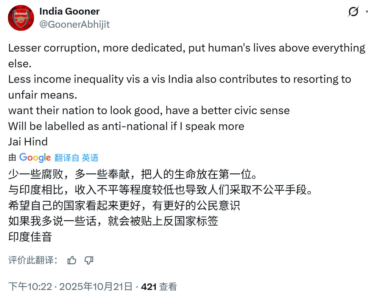Click the translated line starting 希望自己的国家
The image size is (368, 298).
tap(124, 205)
